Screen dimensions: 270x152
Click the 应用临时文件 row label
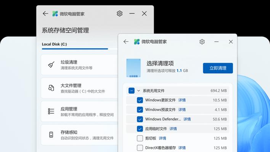[156, 129]
